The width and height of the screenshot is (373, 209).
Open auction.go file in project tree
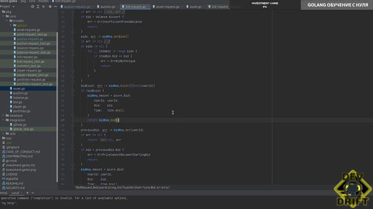pos(20,93)
